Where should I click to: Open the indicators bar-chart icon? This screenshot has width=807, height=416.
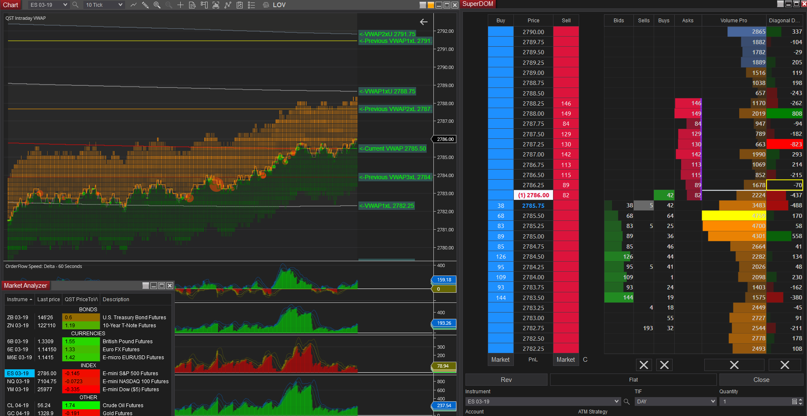tap(216, 5)
